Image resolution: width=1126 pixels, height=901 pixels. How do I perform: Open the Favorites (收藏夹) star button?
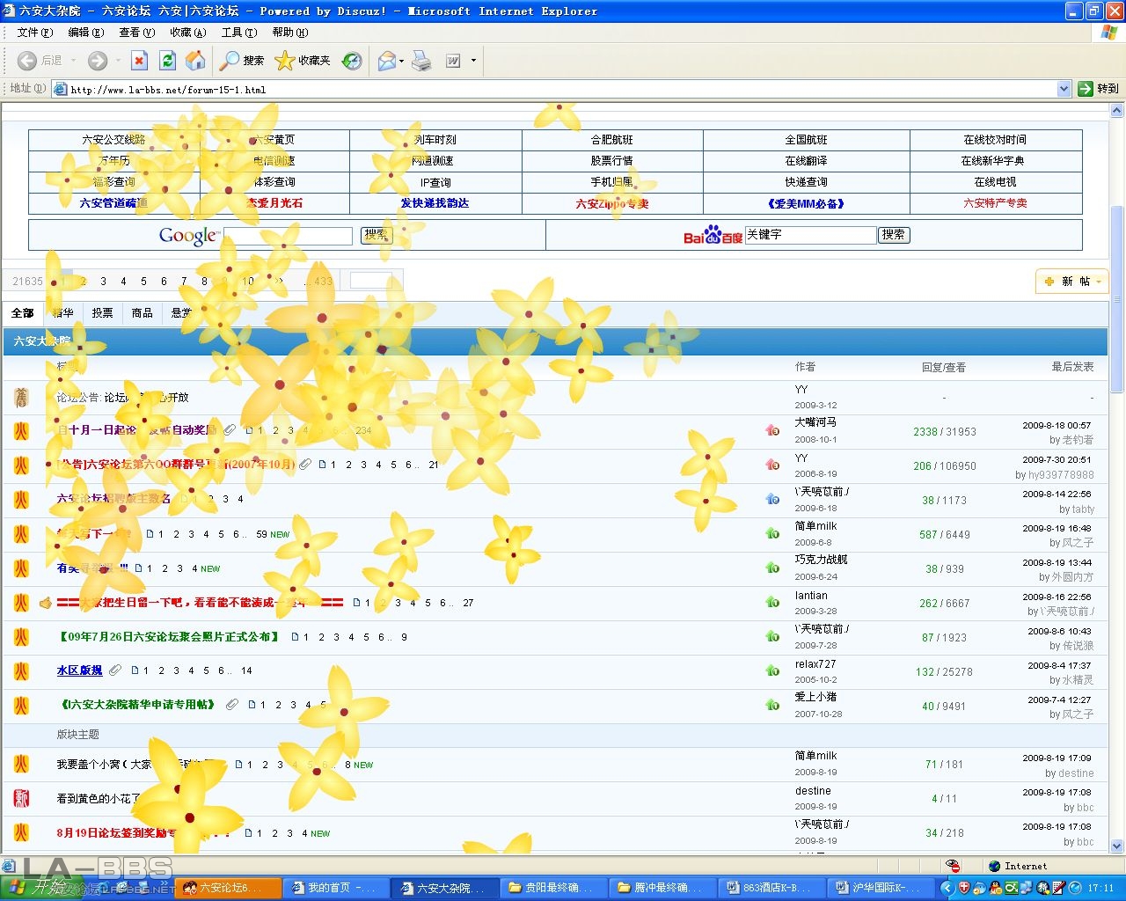point(303,61)
